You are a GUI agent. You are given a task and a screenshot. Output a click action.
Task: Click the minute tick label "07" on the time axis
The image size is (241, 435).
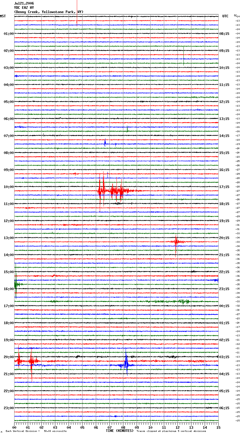point(109,427)
